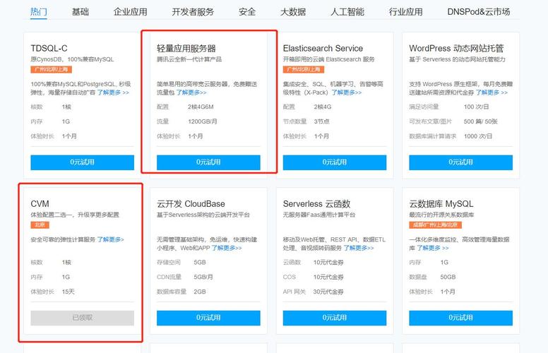
Task: Click the greyed 已领取 button on CVM
Action: point(82,318)
